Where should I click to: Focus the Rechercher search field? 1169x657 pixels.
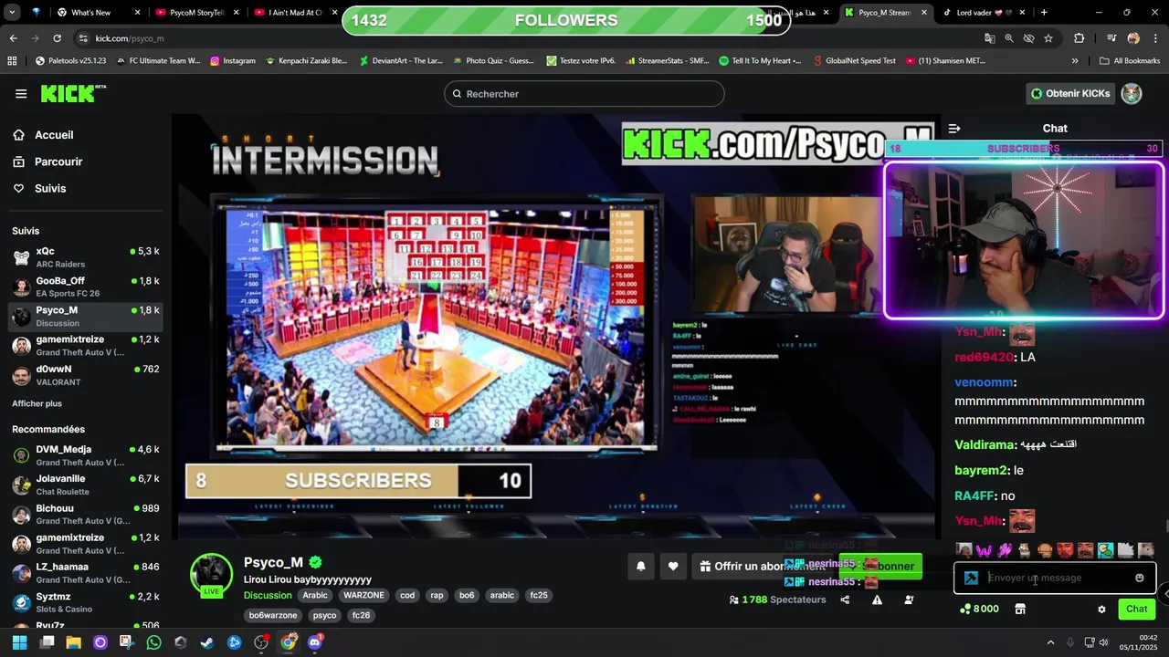click(584, 94)
